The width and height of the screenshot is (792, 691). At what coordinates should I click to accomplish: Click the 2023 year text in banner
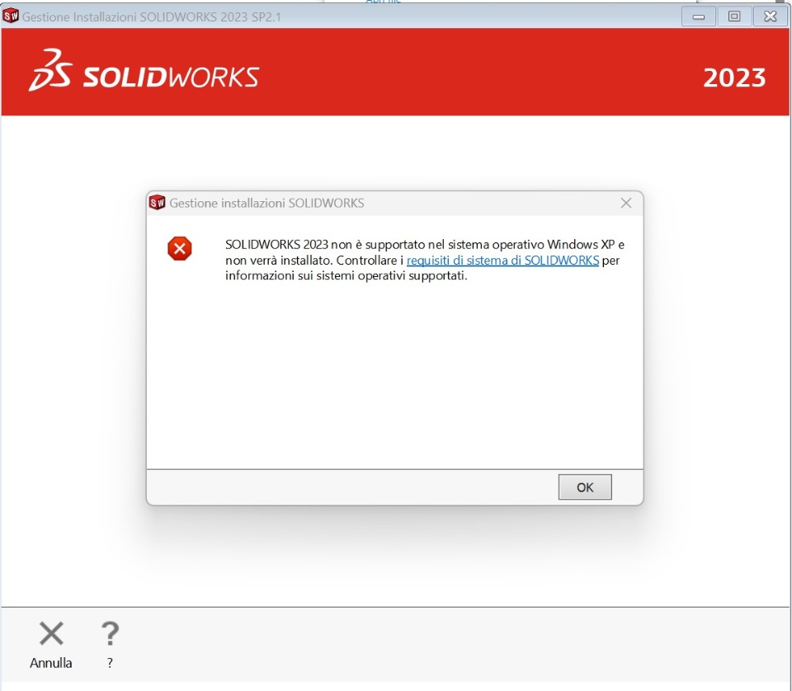point(734,78)
